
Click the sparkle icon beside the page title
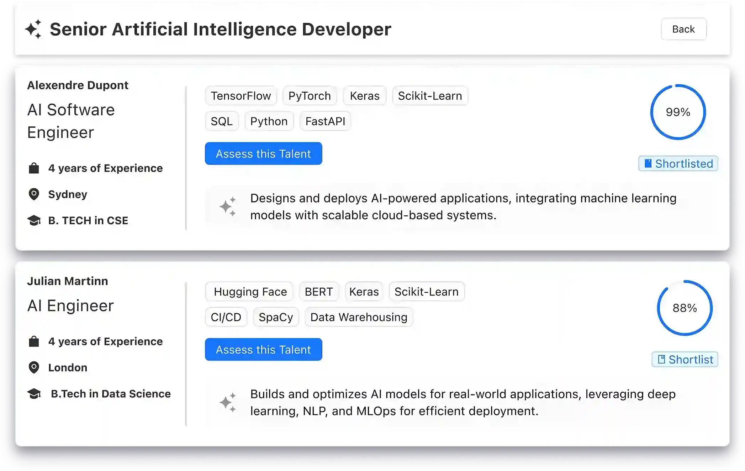coord(33,29)
